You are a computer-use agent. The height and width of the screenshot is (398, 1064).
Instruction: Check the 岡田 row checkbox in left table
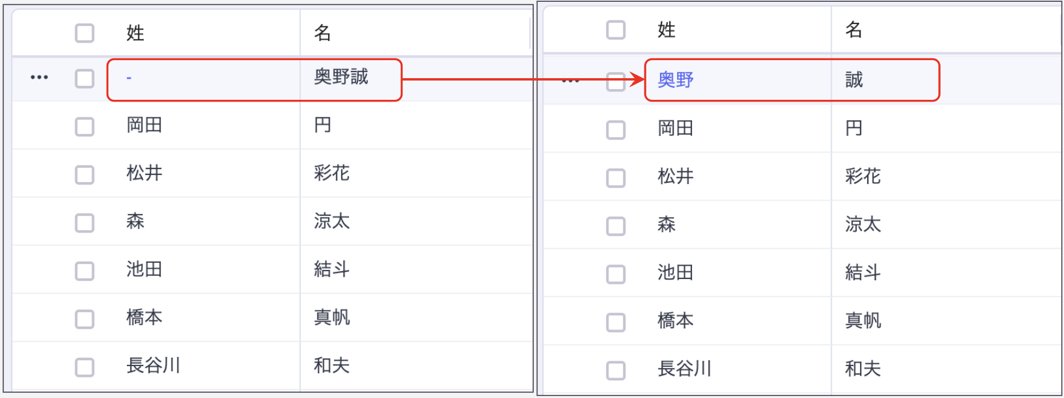coord(85,126)
